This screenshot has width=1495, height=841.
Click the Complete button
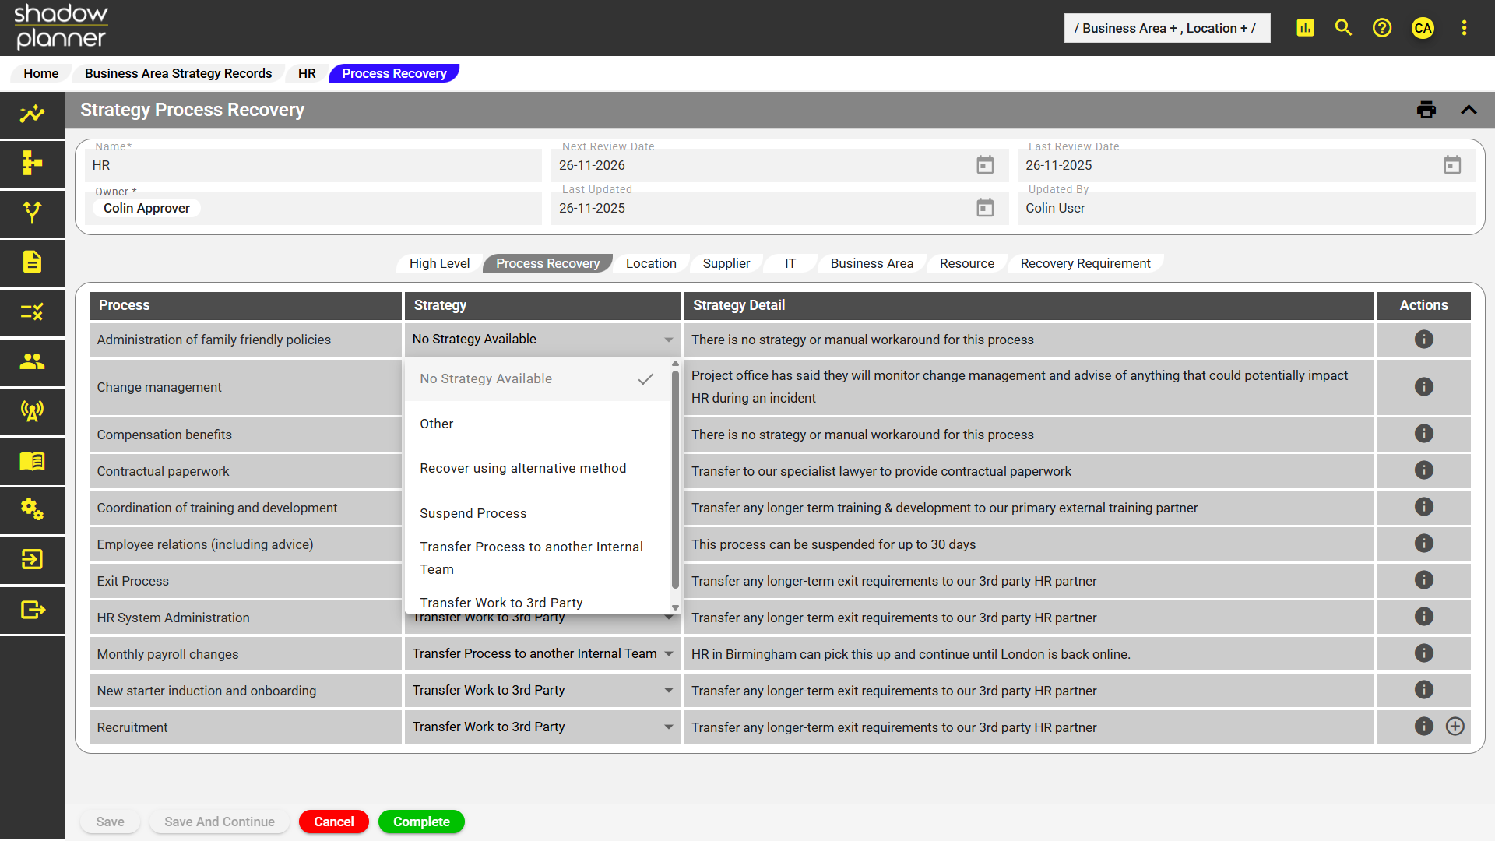[421, 822]
